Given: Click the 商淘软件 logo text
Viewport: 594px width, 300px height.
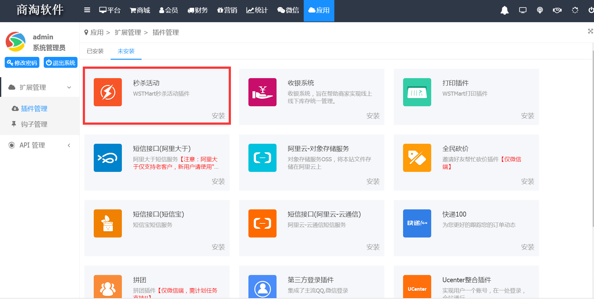Looking at the screenshot, I should point(40,10).
